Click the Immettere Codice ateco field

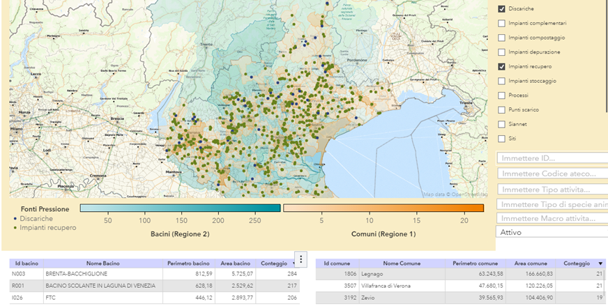pos(552,174)
